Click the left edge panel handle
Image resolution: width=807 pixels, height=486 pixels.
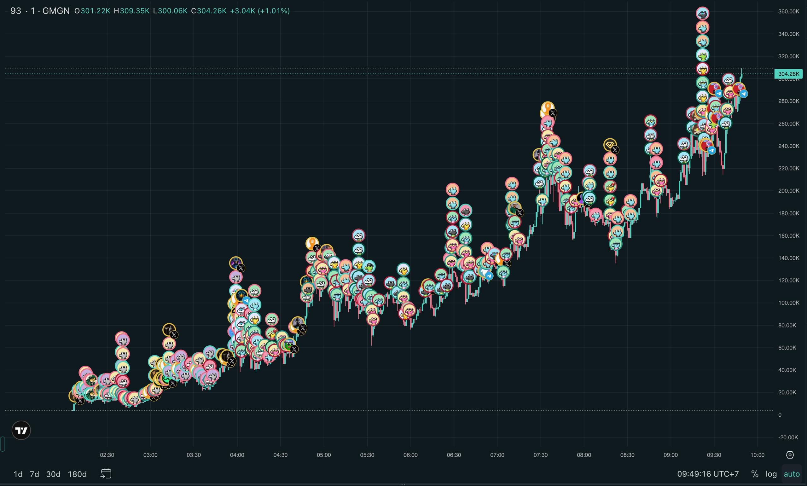point(2,444)
